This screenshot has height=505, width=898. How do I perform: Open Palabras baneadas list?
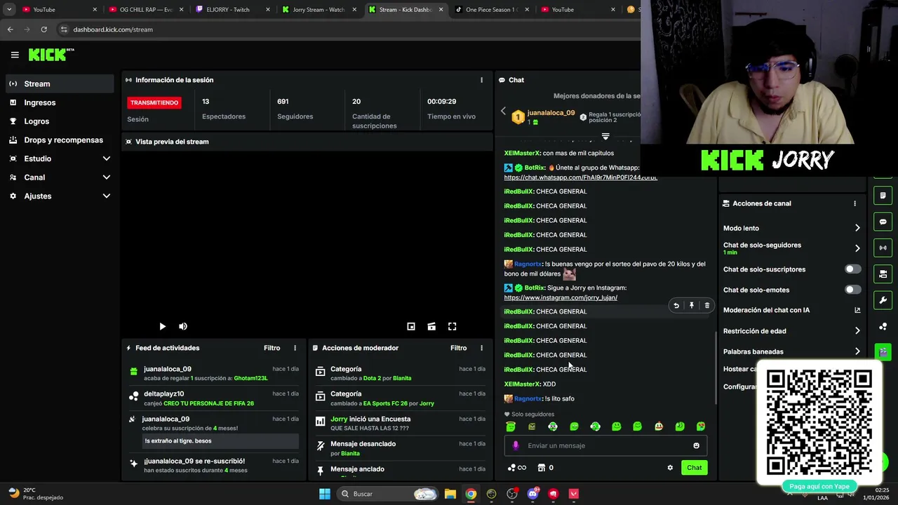click(x=791, y=351)
